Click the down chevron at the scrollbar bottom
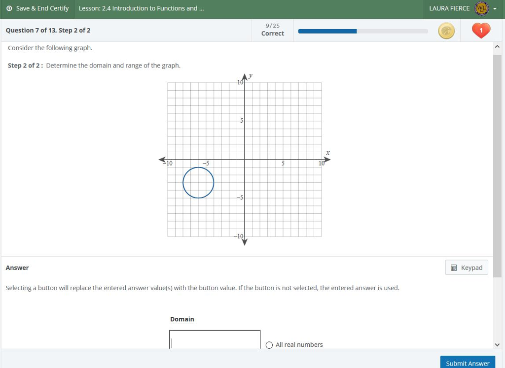505x368 pixels. (497, 345)
